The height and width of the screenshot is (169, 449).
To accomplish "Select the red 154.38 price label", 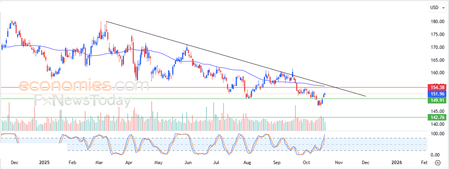I will pos(437,88).
